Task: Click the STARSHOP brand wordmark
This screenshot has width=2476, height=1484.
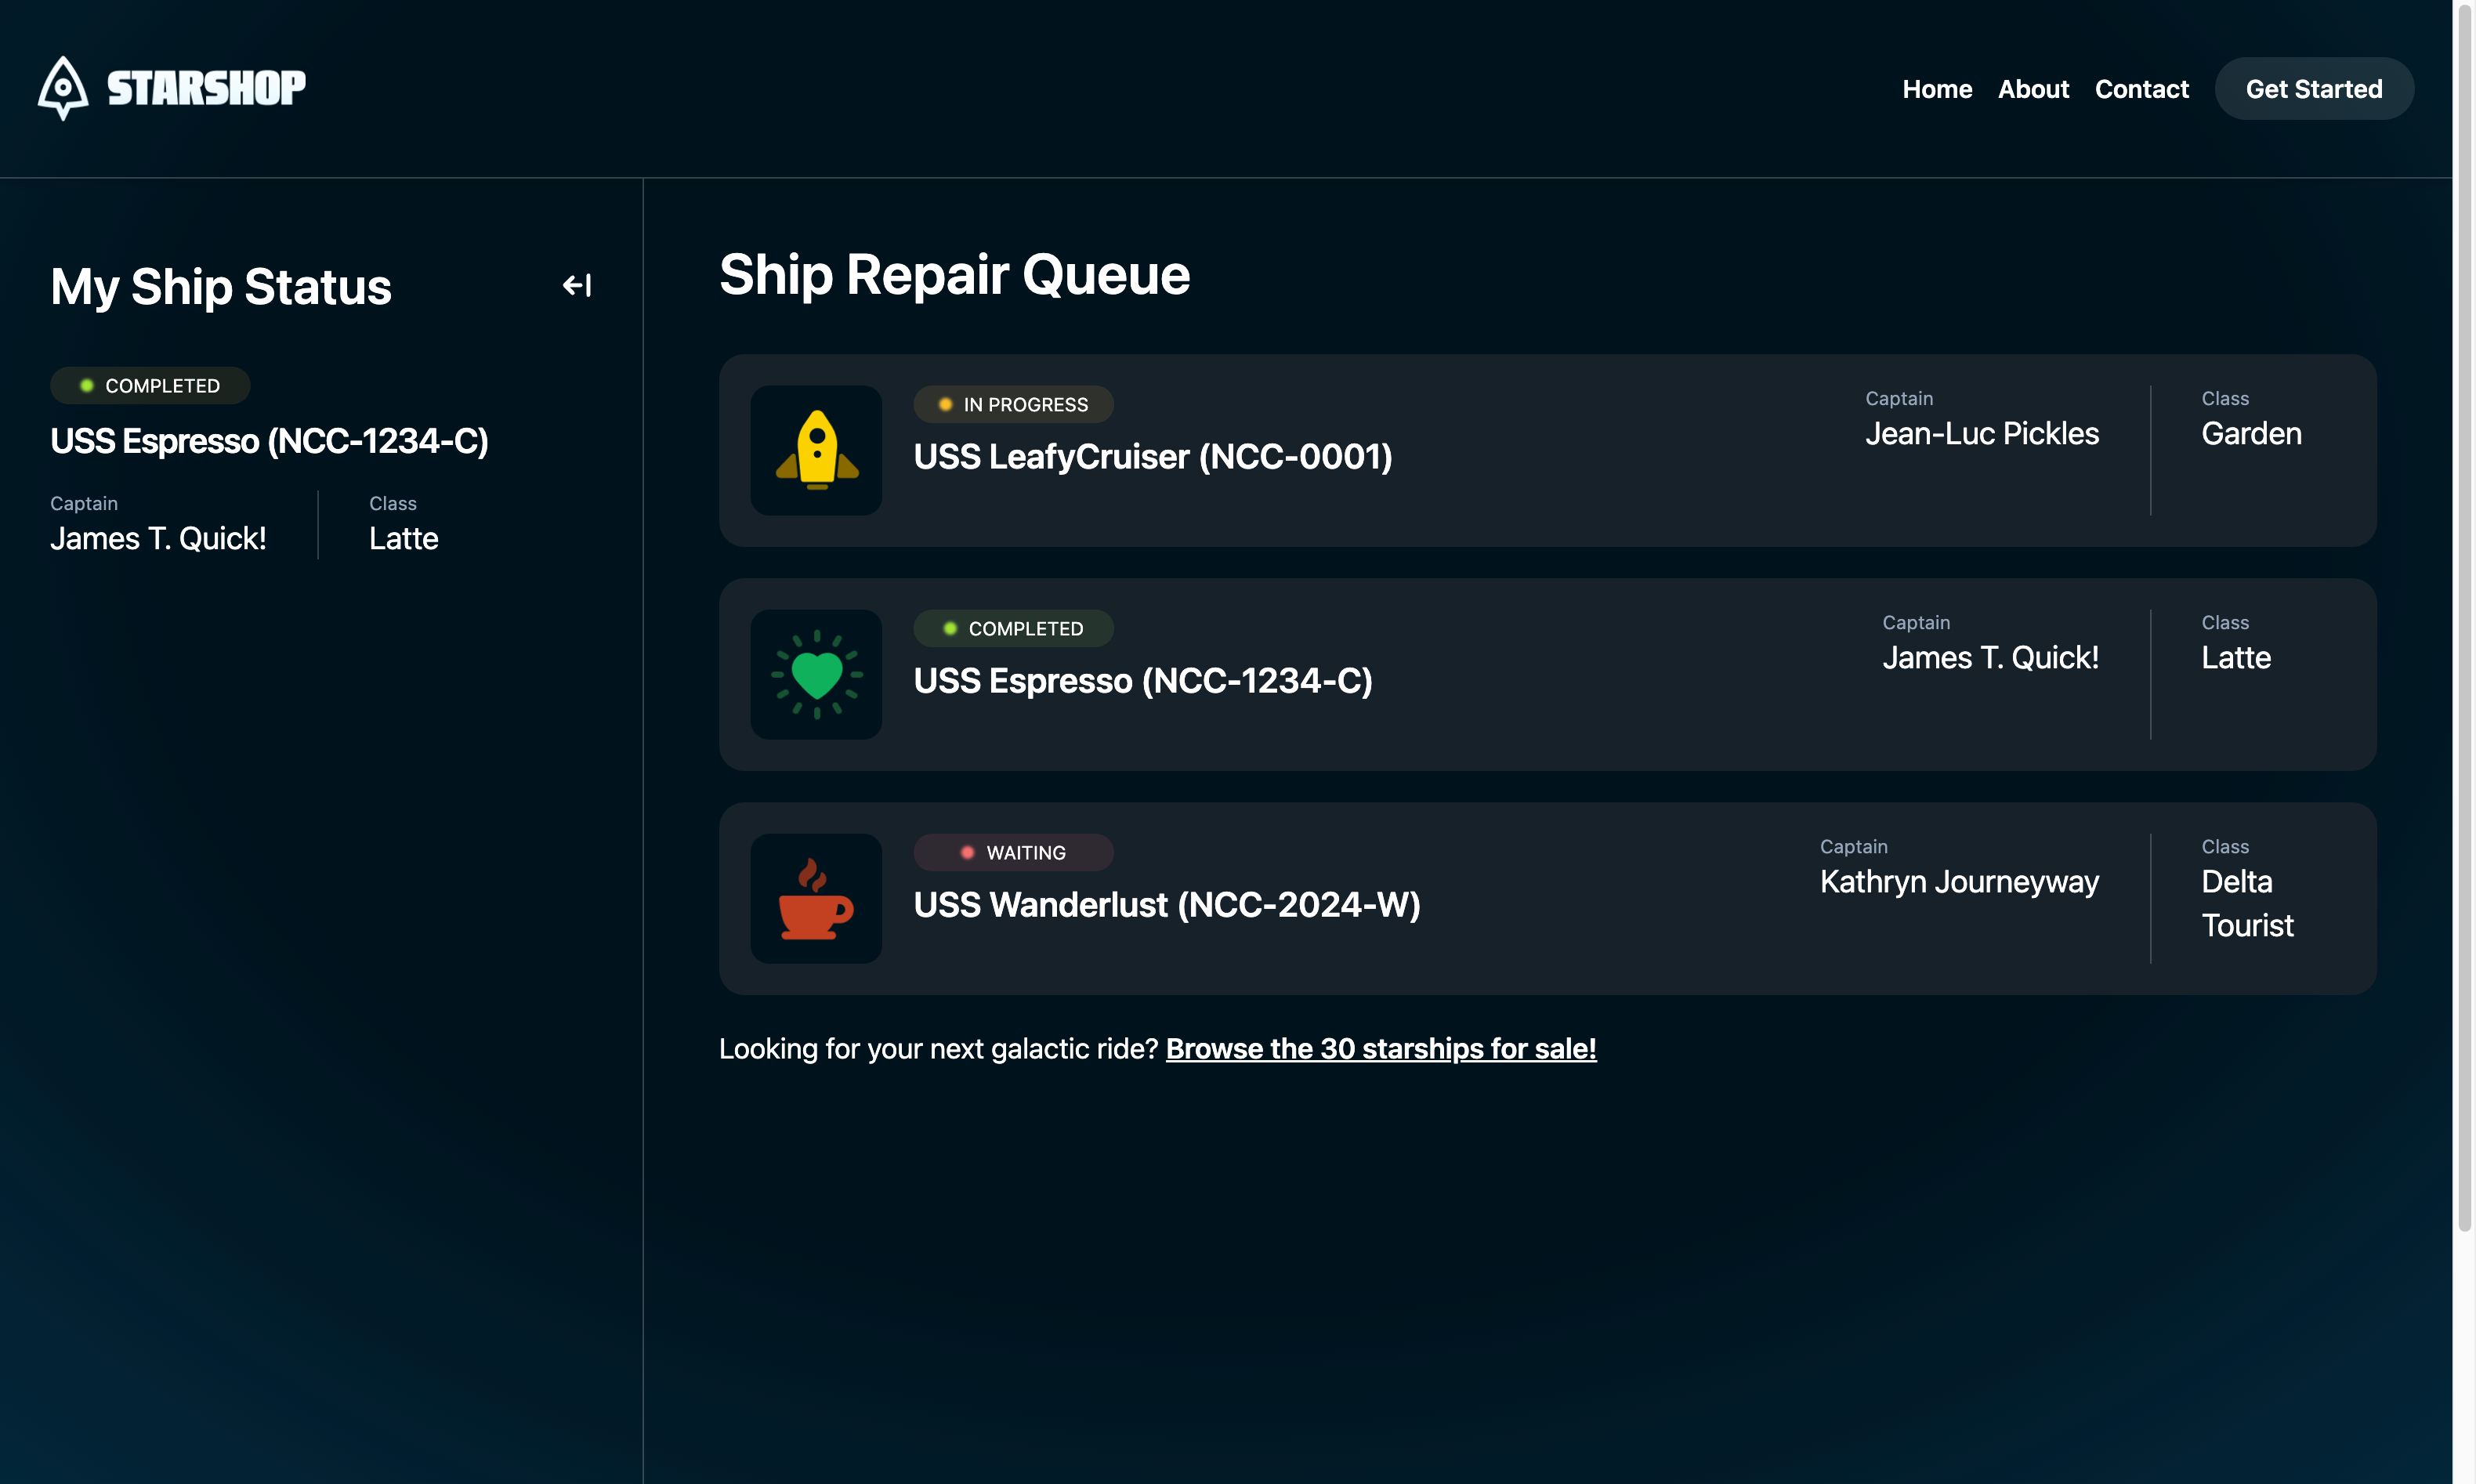Action: 207,88
